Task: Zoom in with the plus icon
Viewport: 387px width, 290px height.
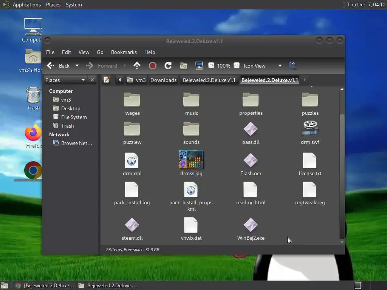Action: tap(237, 66)
